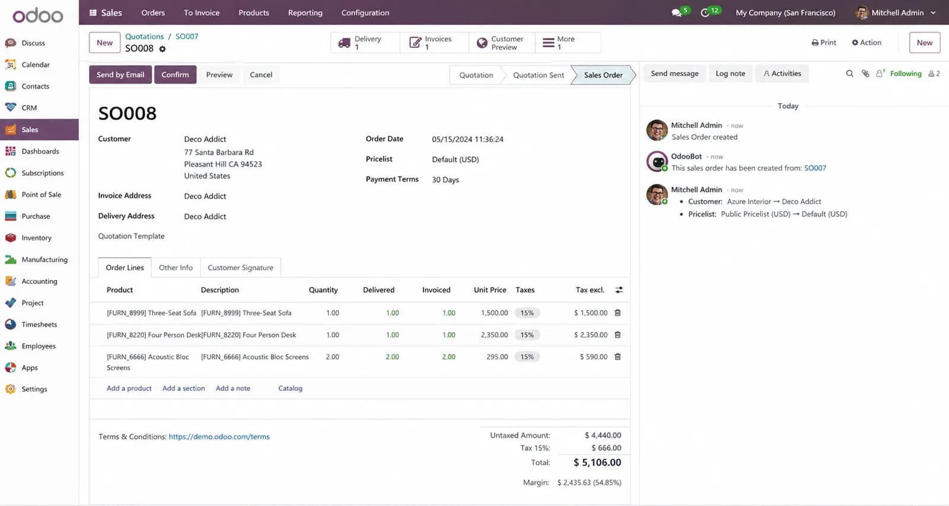This screenshot has height=506, width=949.
Task: Open the Contacts app icon
Action: click(x=11, y=87)
